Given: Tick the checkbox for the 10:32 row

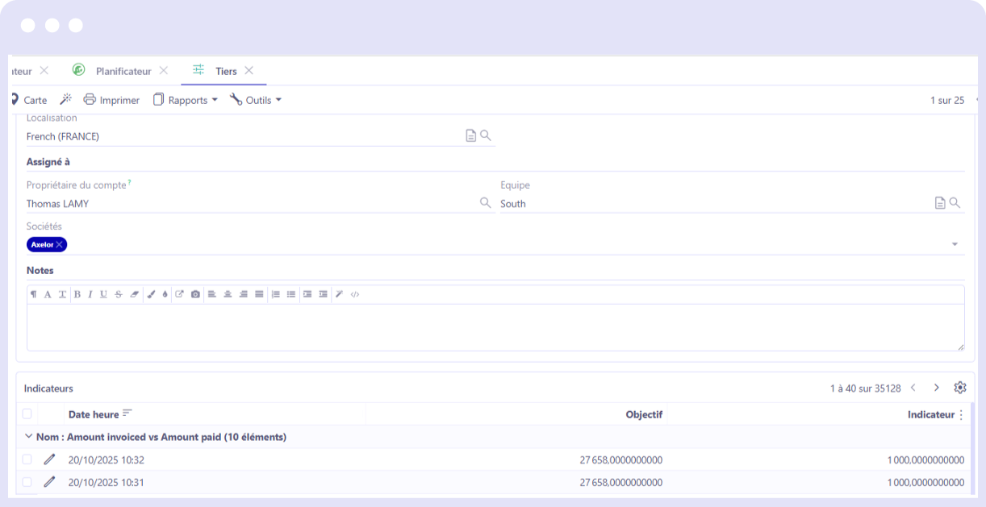Looking at the screenshot, I should pos(27,459).
